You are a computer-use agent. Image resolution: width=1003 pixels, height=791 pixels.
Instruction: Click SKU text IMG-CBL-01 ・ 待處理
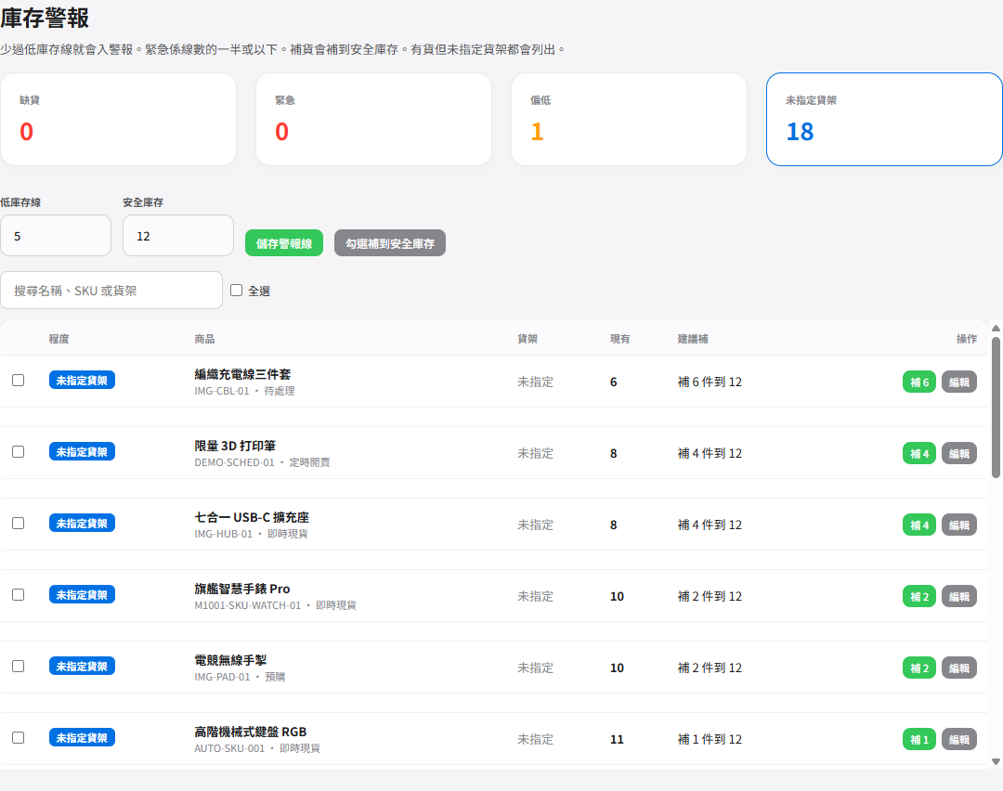[245, 391]
